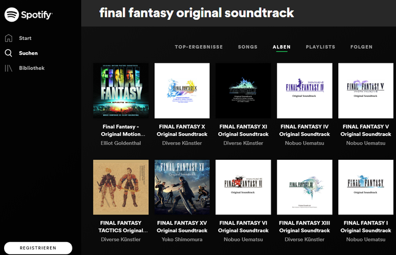Open the Suchen sidebar label
396x255 pixels.
pos(28,53)
